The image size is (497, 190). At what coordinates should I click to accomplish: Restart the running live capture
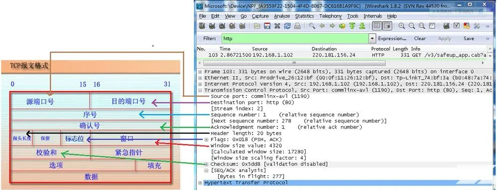243,26
